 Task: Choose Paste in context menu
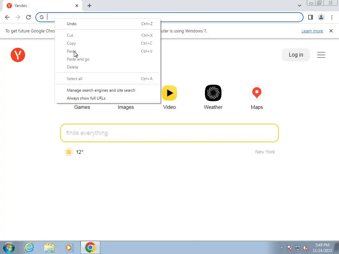(x=108, y=51)
